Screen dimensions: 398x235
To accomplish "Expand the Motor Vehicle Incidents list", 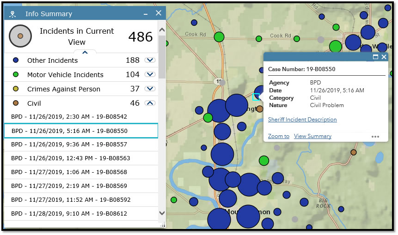I will point(150,74).
